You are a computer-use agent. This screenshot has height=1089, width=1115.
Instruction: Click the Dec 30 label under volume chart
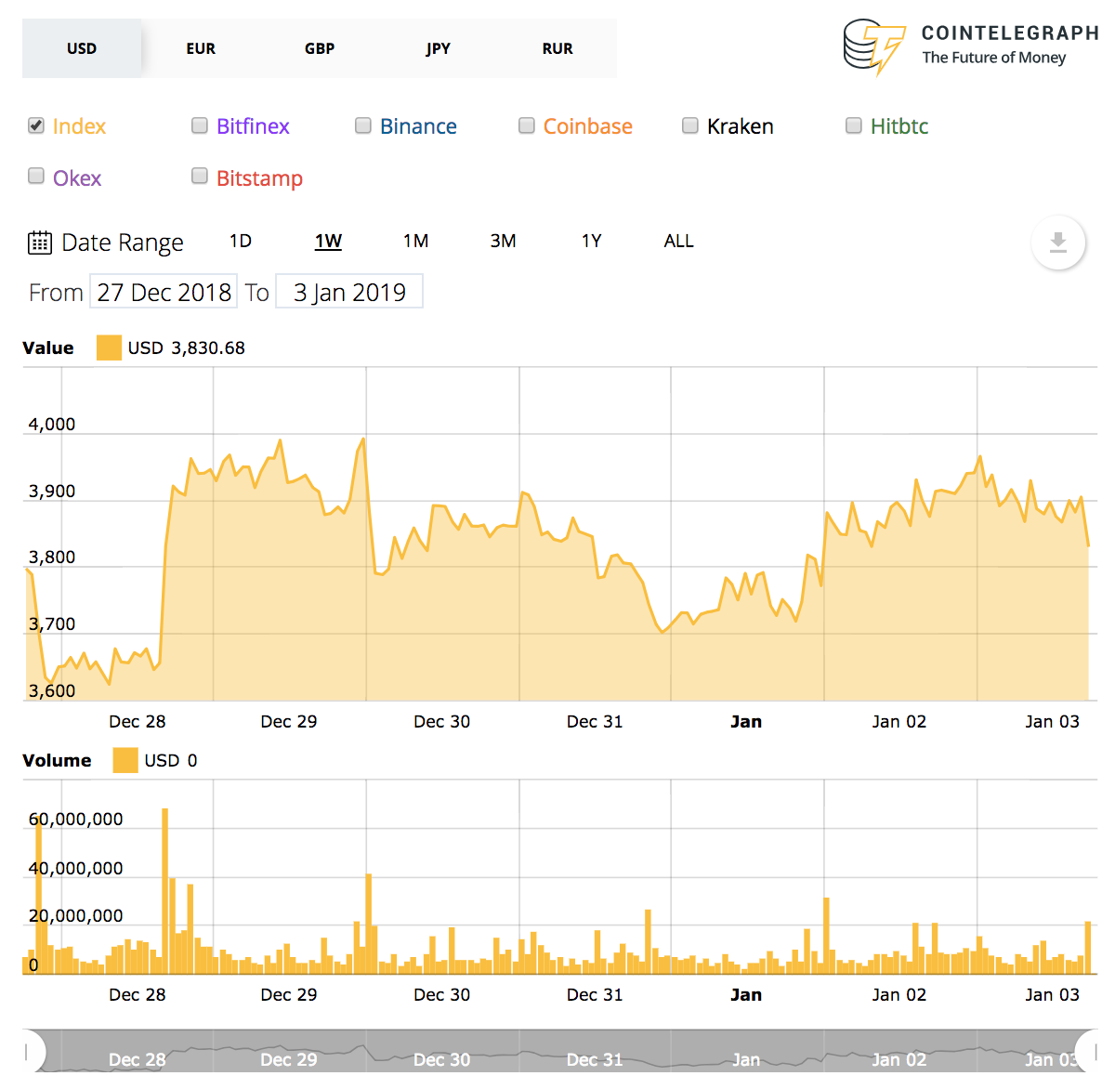click(441, 994)
